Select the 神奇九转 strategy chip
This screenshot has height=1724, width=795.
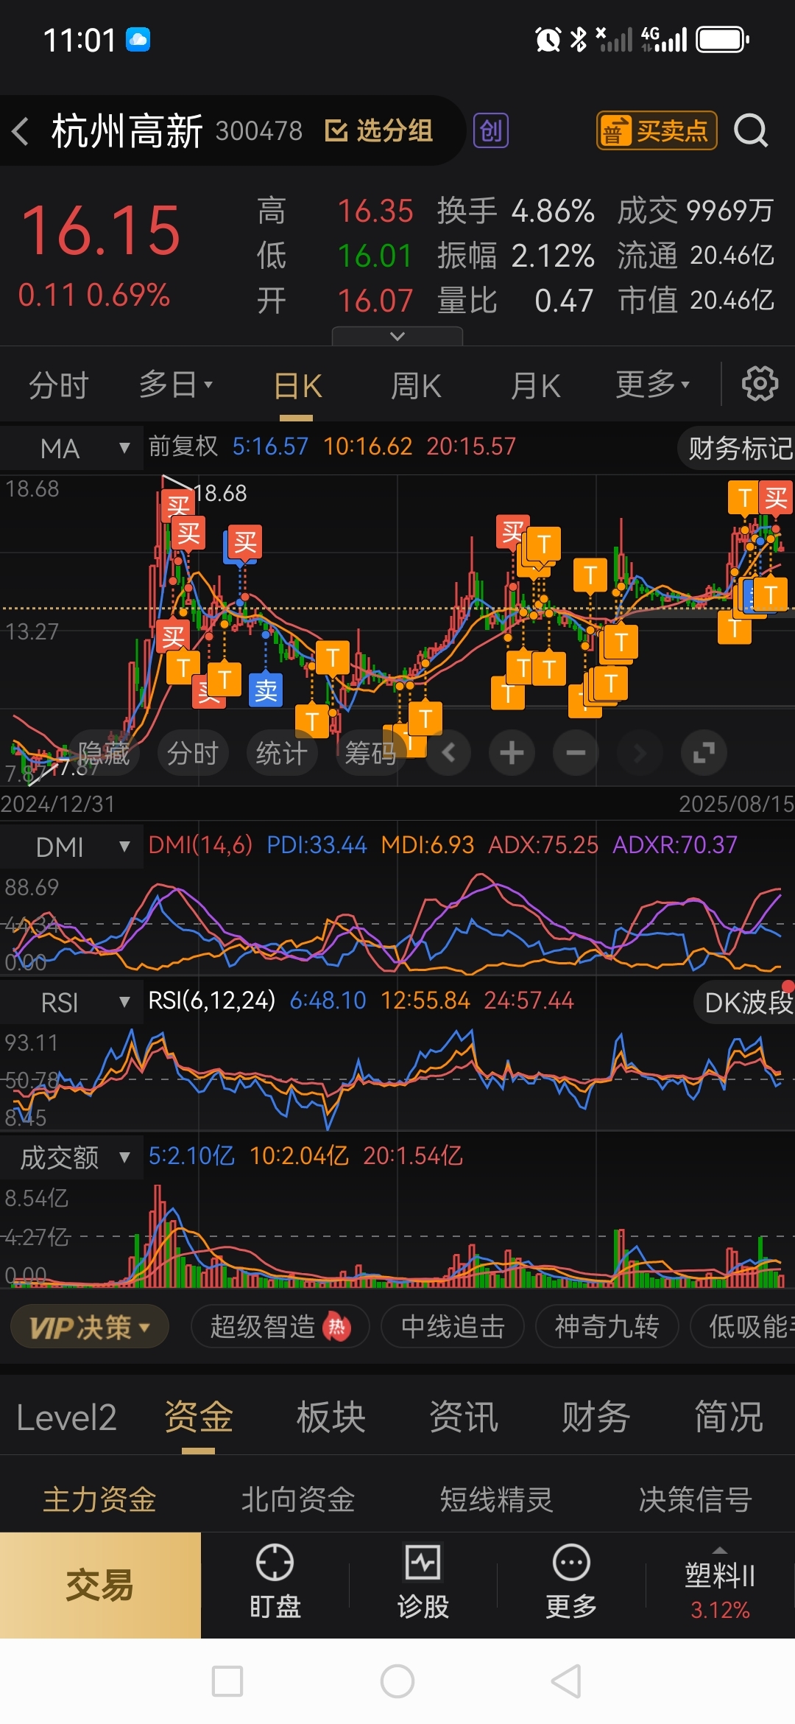pos(607,1327)
